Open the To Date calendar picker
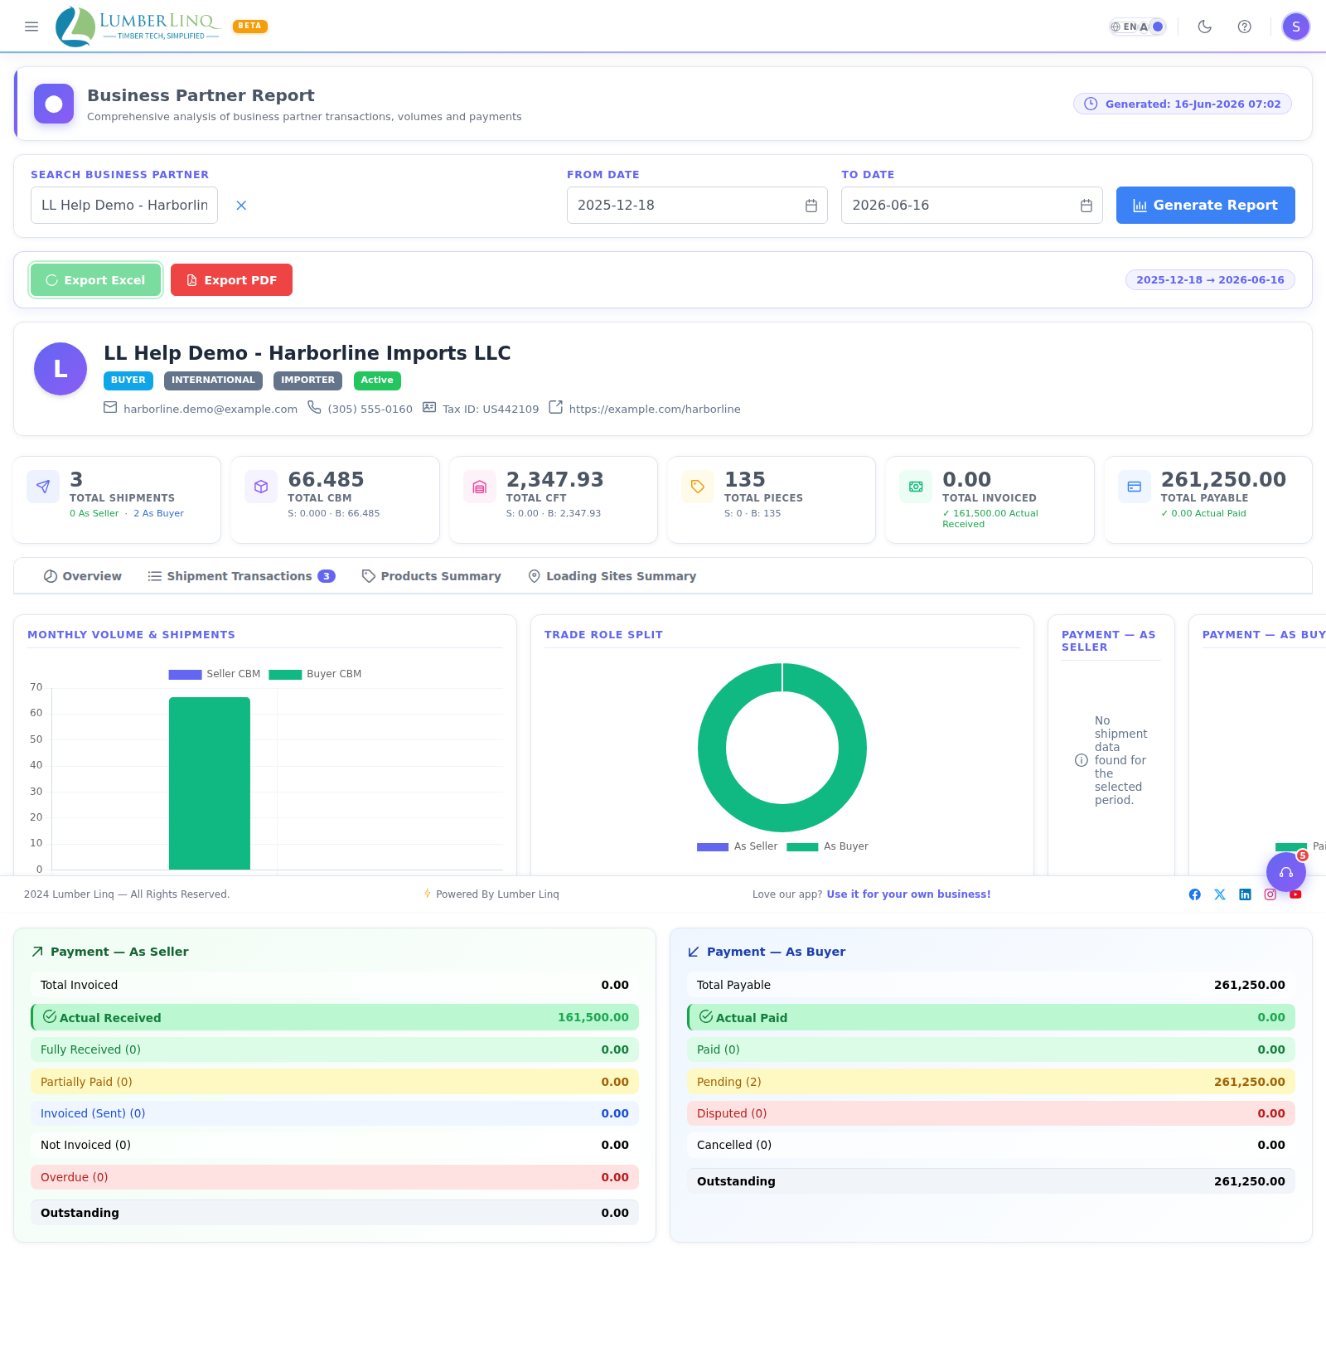 click(x=1086, y=206)
